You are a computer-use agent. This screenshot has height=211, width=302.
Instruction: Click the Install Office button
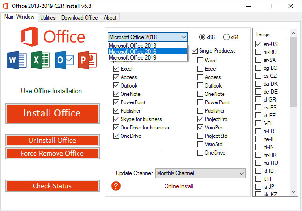[x=52, y=114]
